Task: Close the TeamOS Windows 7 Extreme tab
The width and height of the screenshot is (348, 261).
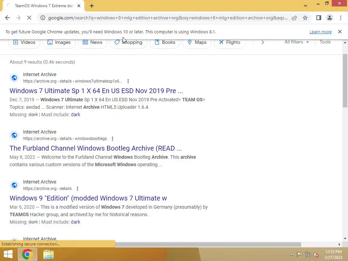Action: (x=79, y=6)
